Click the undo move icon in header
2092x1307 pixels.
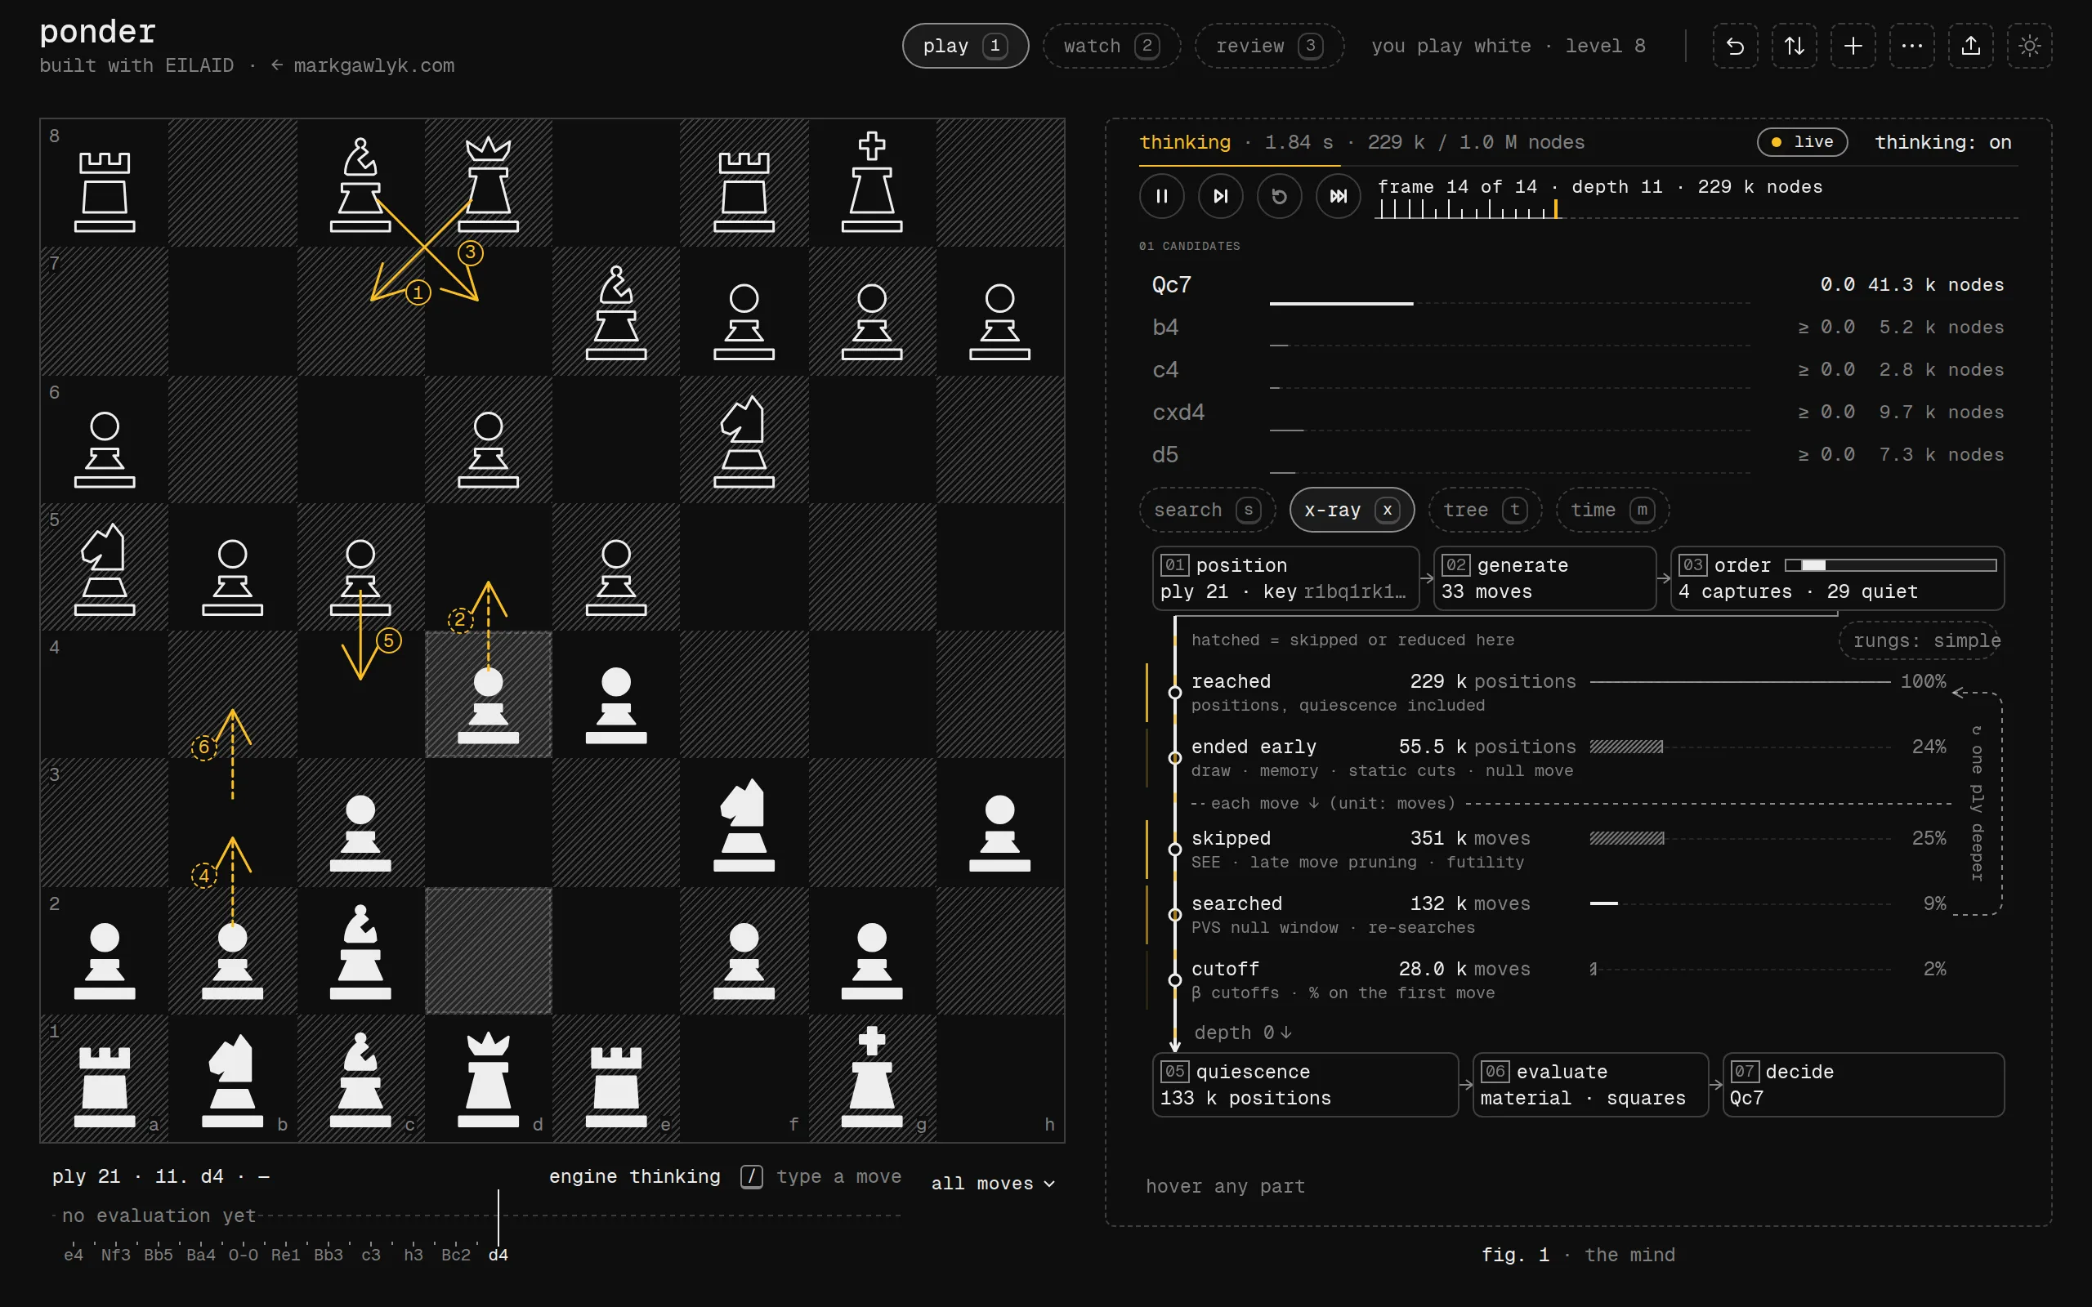tap(1735, 46)
